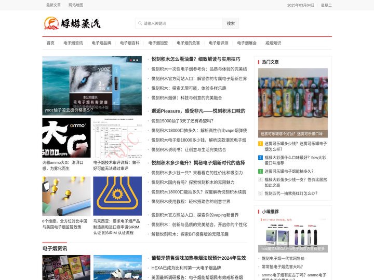Open headline 葡萄牙禁售调味加热卷烟法规

(x=198, y=258)
